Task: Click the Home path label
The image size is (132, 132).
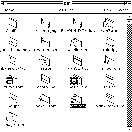Action: pyautogui.click(x=9, y=10)
